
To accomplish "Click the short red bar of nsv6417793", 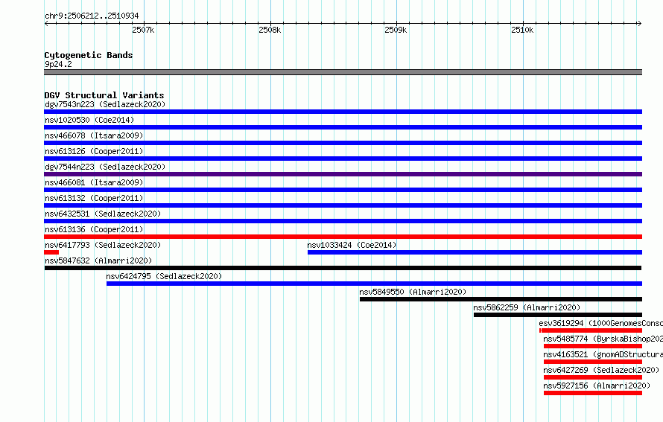I will pos(51,252).
